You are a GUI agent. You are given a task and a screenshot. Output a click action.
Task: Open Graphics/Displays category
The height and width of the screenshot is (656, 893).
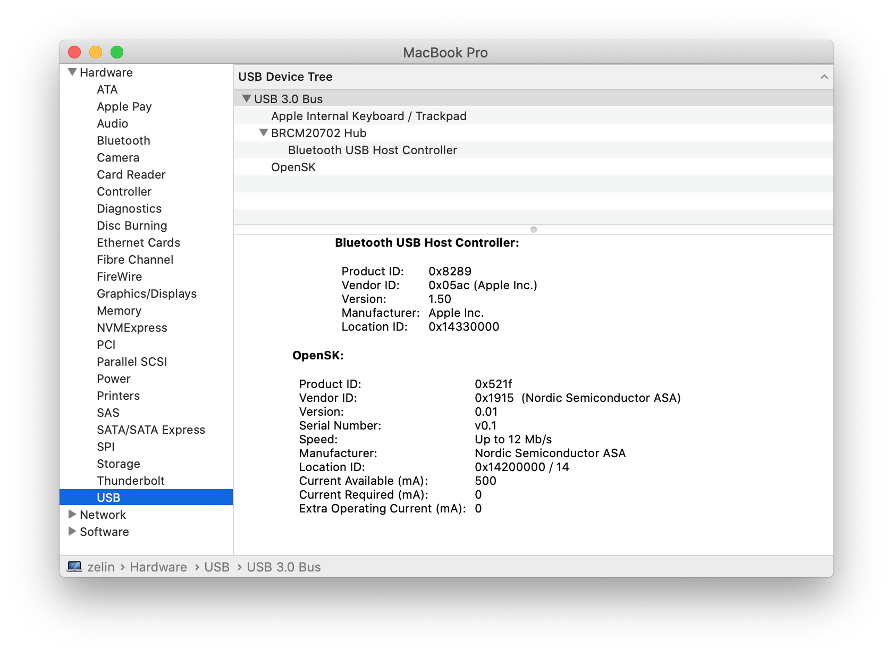point(147,293)
